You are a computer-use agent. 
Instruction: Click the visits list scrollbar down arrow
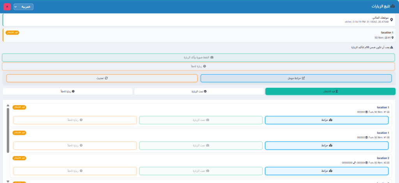(x=8, y=181)
